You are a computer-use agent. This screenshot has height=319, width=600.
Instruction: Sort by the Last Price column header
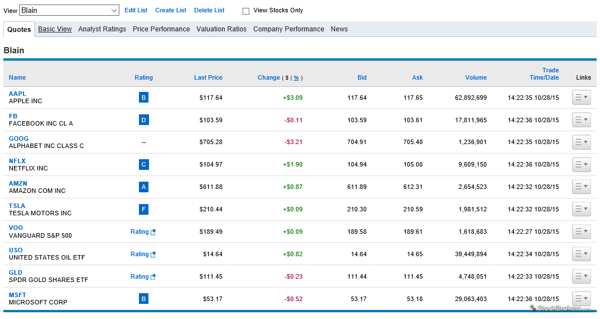[x=208, y=77]
